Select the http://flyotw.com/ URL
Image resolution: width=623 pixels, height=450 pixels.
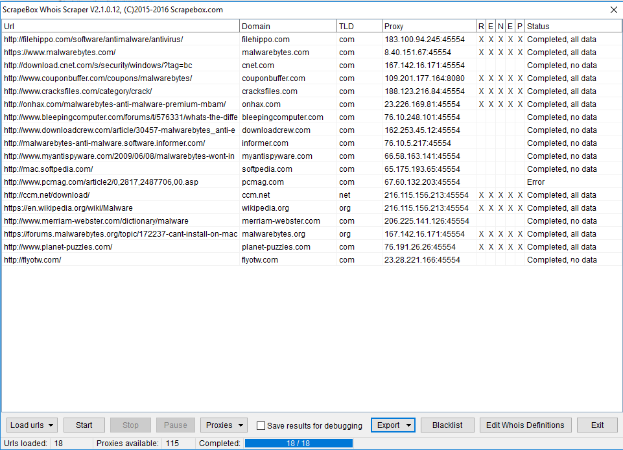[x=32, y=260]
